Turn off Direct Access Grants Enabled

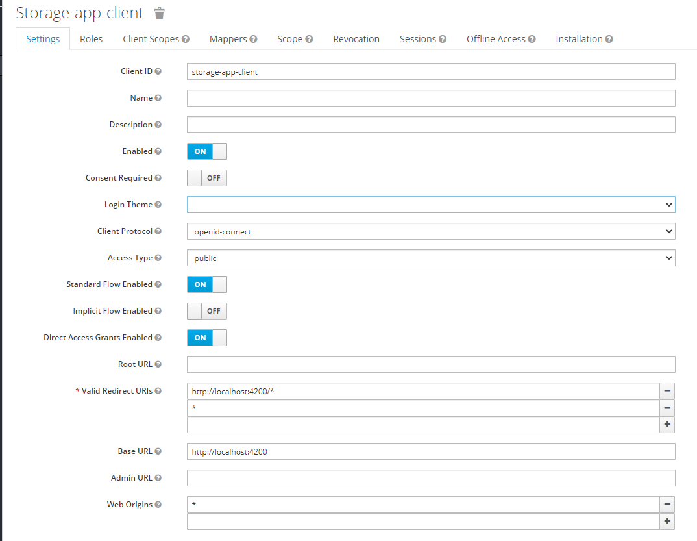tap(207, 338)
